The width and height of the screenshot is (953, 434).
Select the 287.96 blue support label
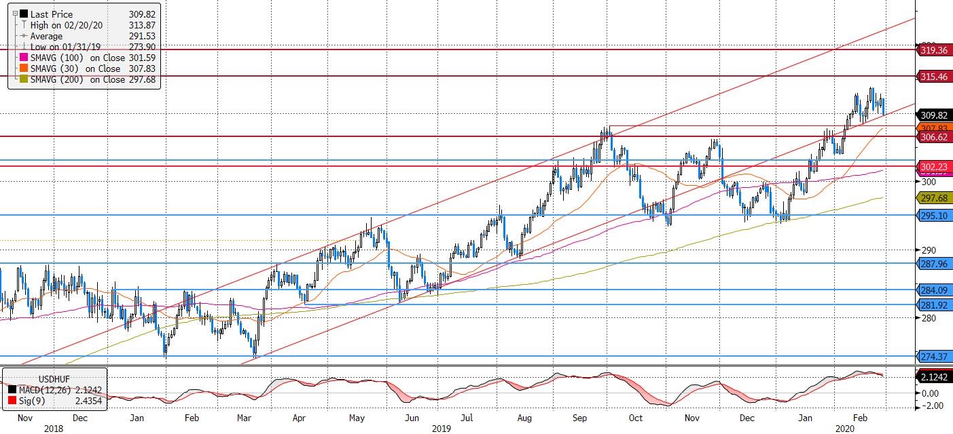934,263
